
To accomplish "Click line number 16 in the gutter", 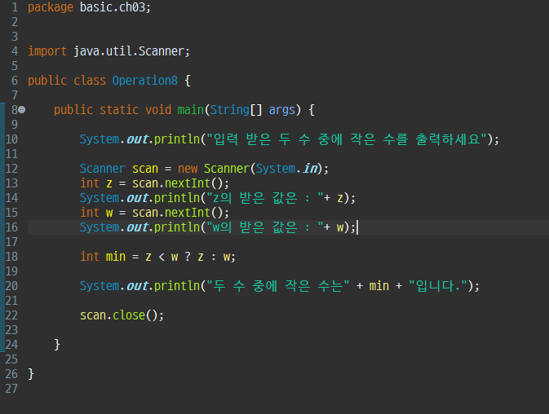I will point(11,227).
